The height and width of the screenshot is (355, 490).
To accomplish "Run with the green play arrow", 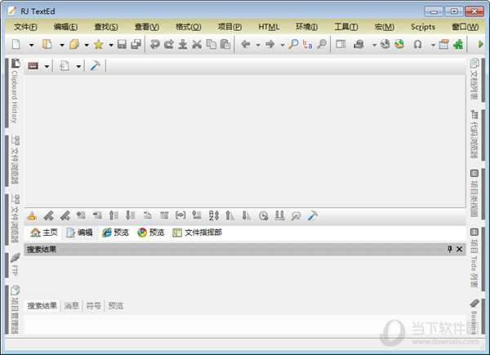I will click(x=481, y=44).
